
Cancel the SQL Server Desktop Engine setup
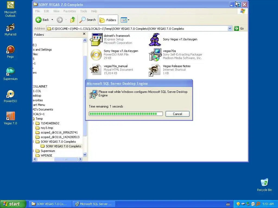coord(178,114)
